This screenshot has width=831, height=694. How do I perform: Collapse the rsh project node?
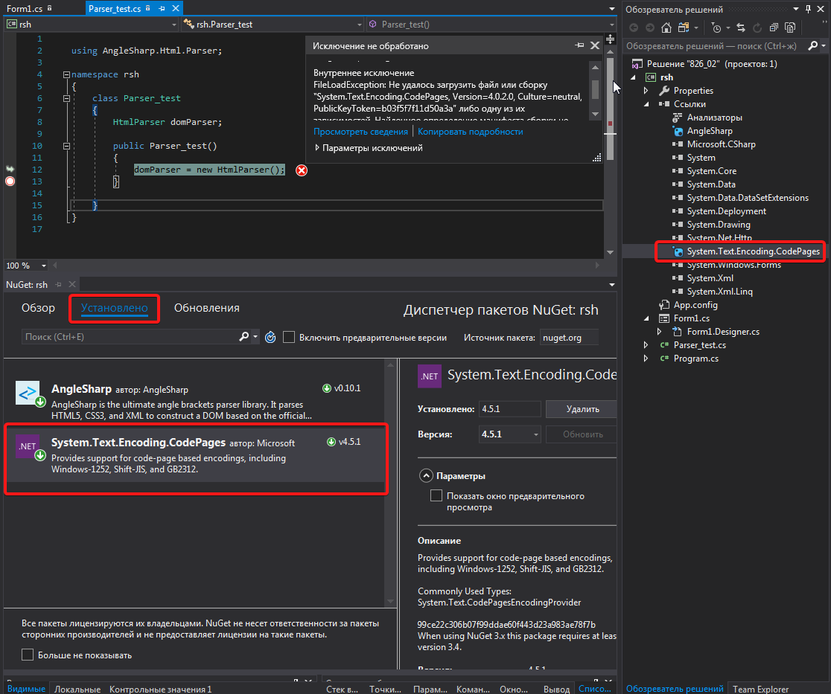[x=634, y=77]
